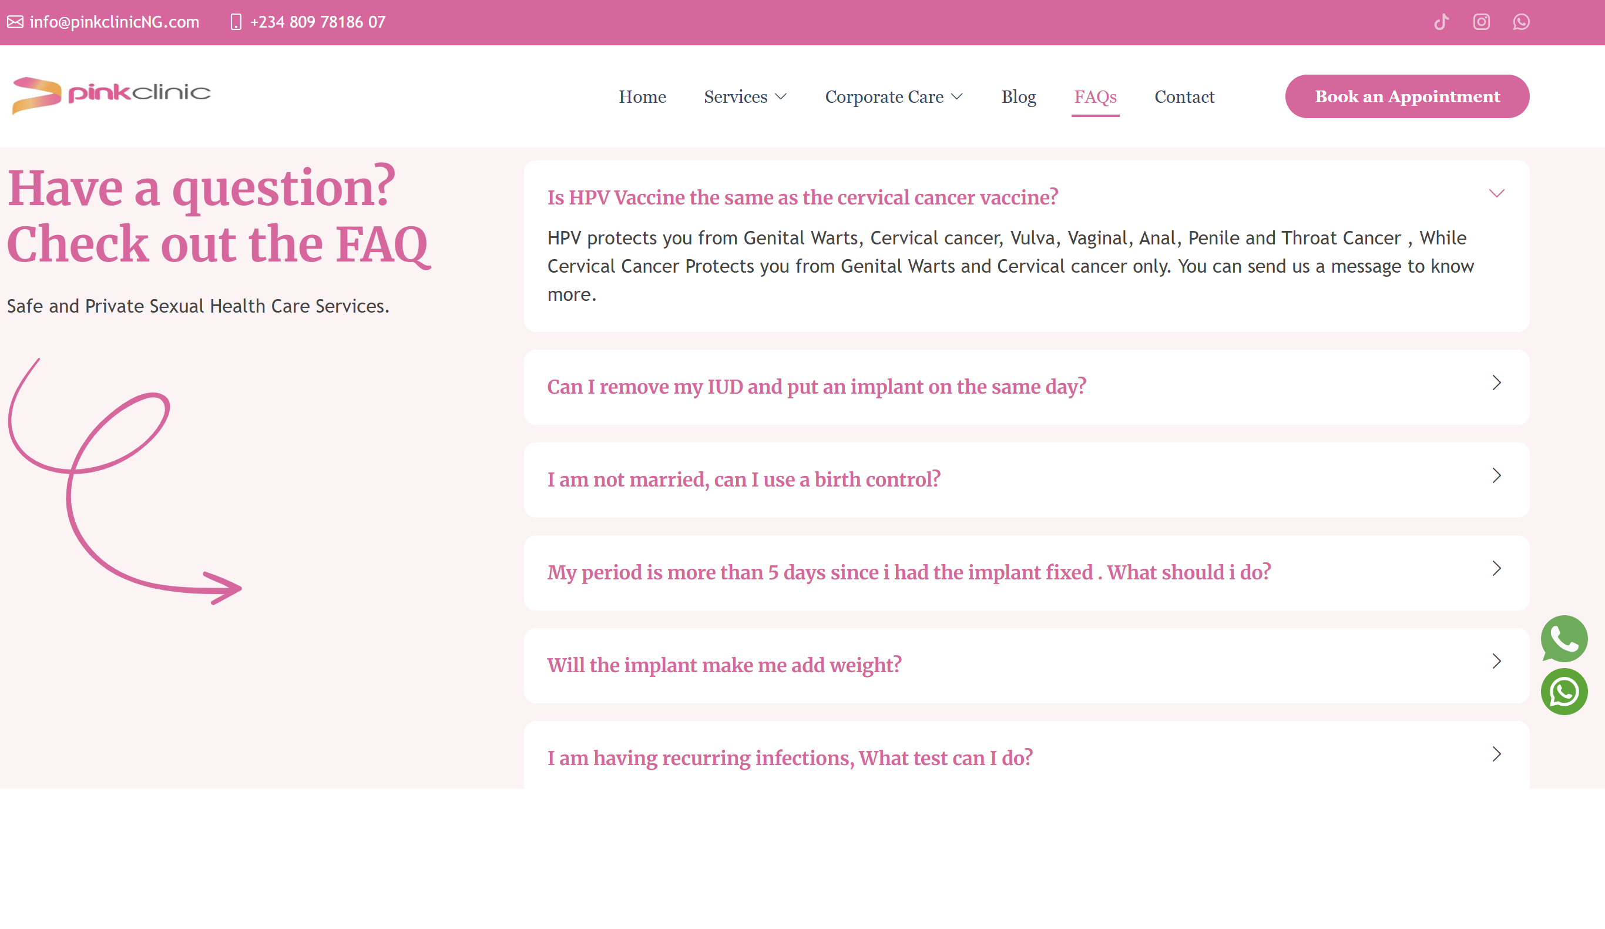Tap the green floating WhatsApp chat button
Image resolution: width=1605 pixels, height=929 pixels.
coord(1564,692)
